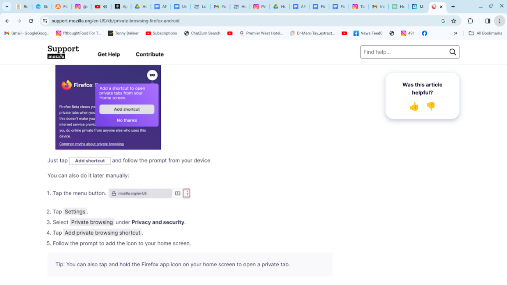The height and width of the screenshot is (285, 507).
Task: Reload the page using the refresh icon
Action: pos(31,21)
